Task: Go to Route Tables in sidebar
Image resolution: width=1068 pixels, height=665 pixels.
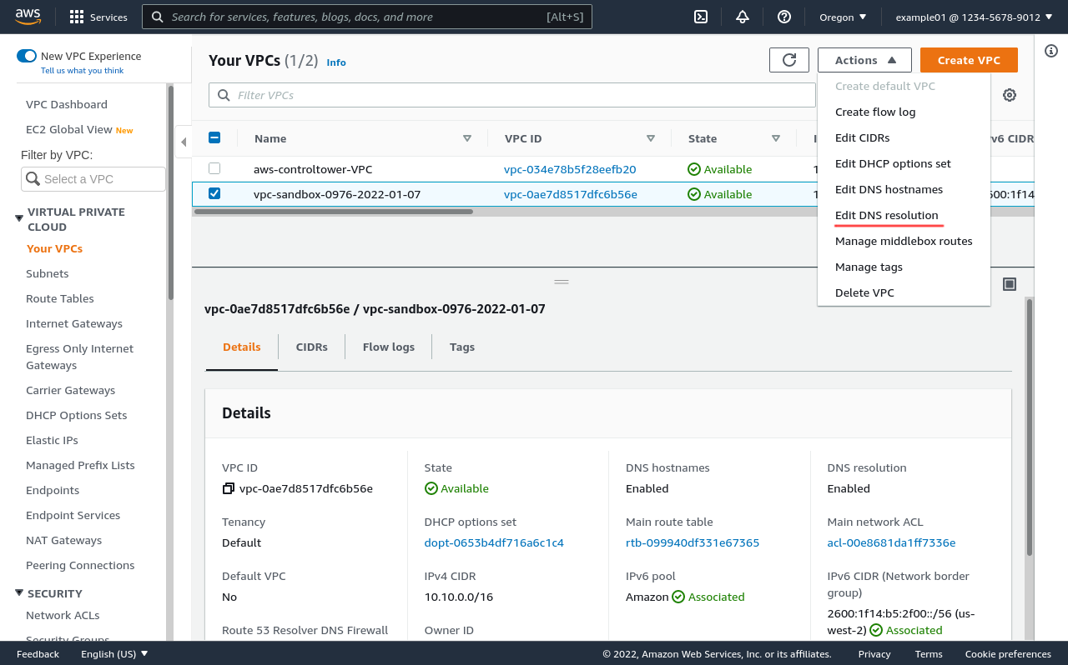Action: point(60,298)
